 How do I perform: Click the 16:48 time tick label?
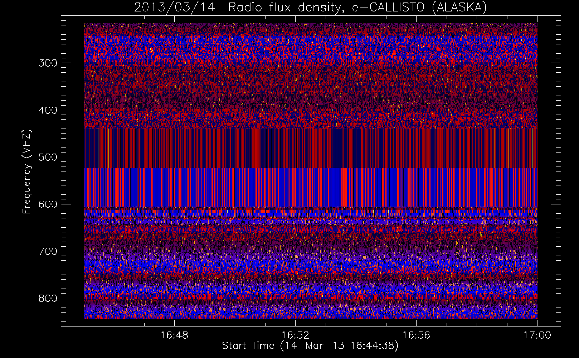pyautogui.click(x=174, y=335)
